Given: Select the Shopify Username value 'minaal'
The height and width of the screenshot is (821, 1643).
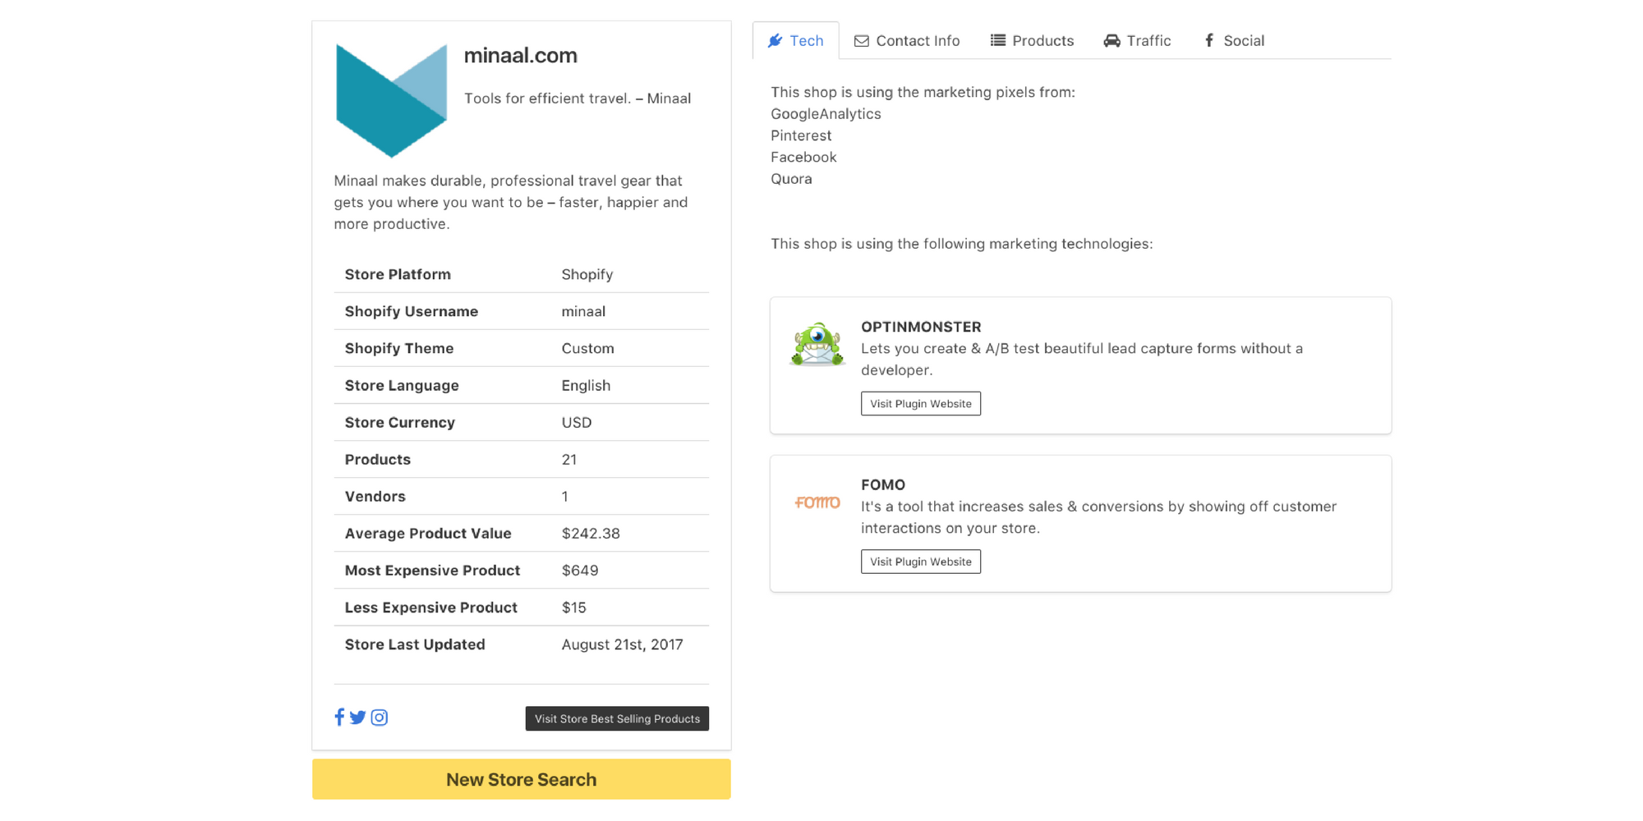Looking at the screenshot, I should 583,311.
